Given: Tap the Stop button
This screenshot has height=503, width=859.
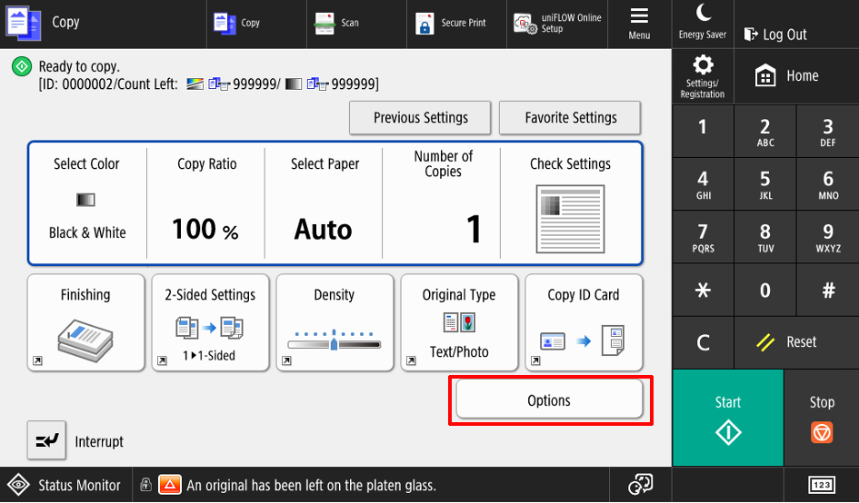Looking at the screenshot, I should [822, 418].
